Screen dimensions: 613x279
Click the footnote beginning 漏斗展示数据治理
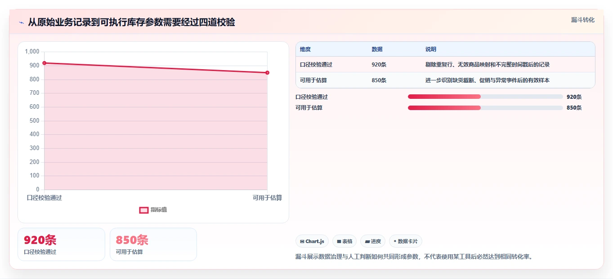[414, 257]
